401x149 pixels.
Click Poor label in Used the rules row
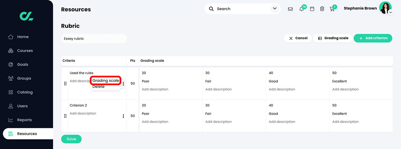coord(146,81)
